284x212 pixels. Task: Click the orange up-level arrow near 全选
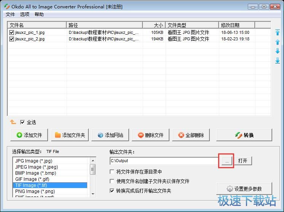pyautogui.click(x=13, y=122)
